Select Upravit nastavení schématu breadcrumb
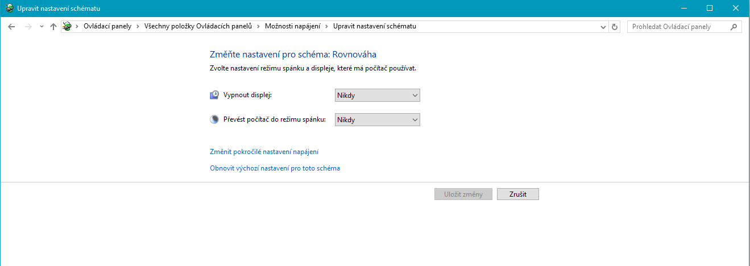This screenshot has width=750, height=266. pos(375,27)
